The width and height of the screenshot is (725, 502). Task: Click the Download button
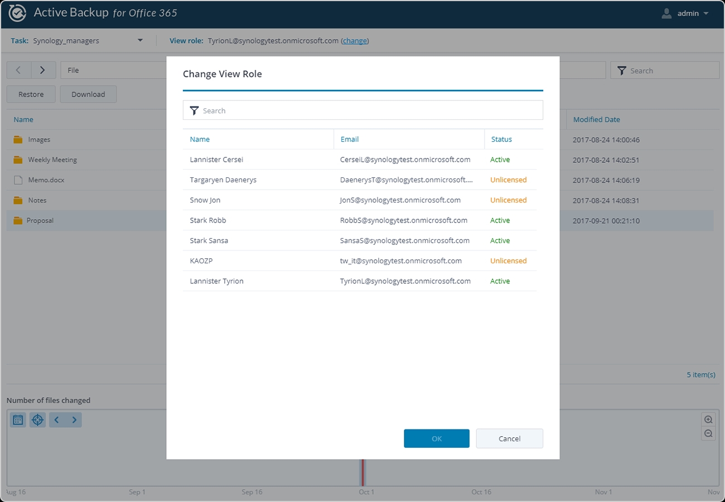(88, 94)
